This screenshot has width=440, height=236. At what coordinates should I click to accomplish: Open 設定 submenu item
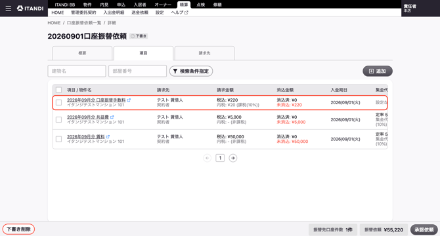pyautogui.click(x=160, y=12)
